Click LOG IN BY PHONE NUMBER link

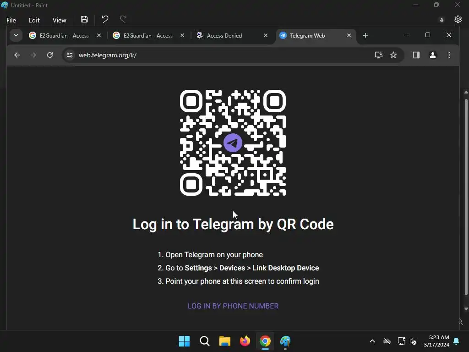[233, 306]
